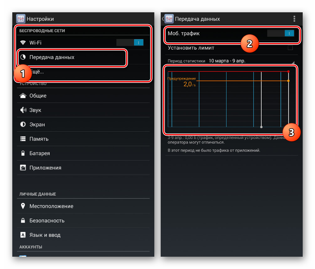Click the white period marker on the chart
This screenshot has height=269, width=315.
pyautogui.click(x=262, y=126)
